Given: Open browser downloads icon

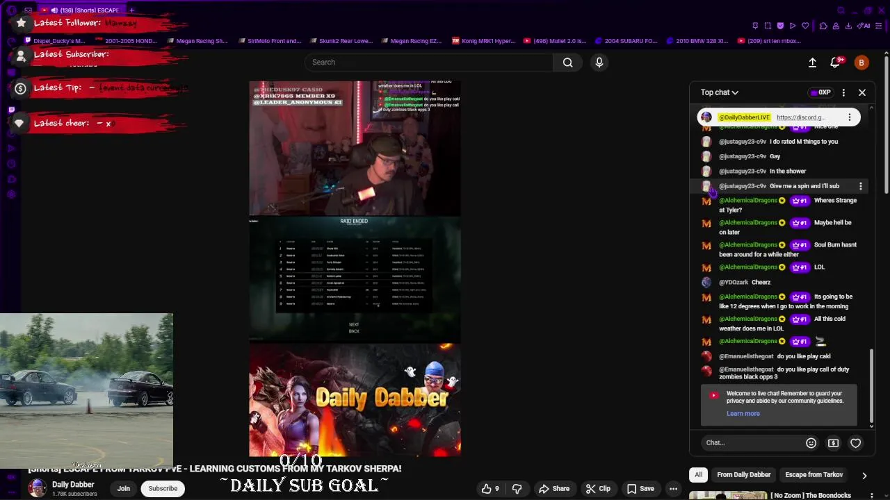Looking at the screenshot, I should [x=848, y=26].
